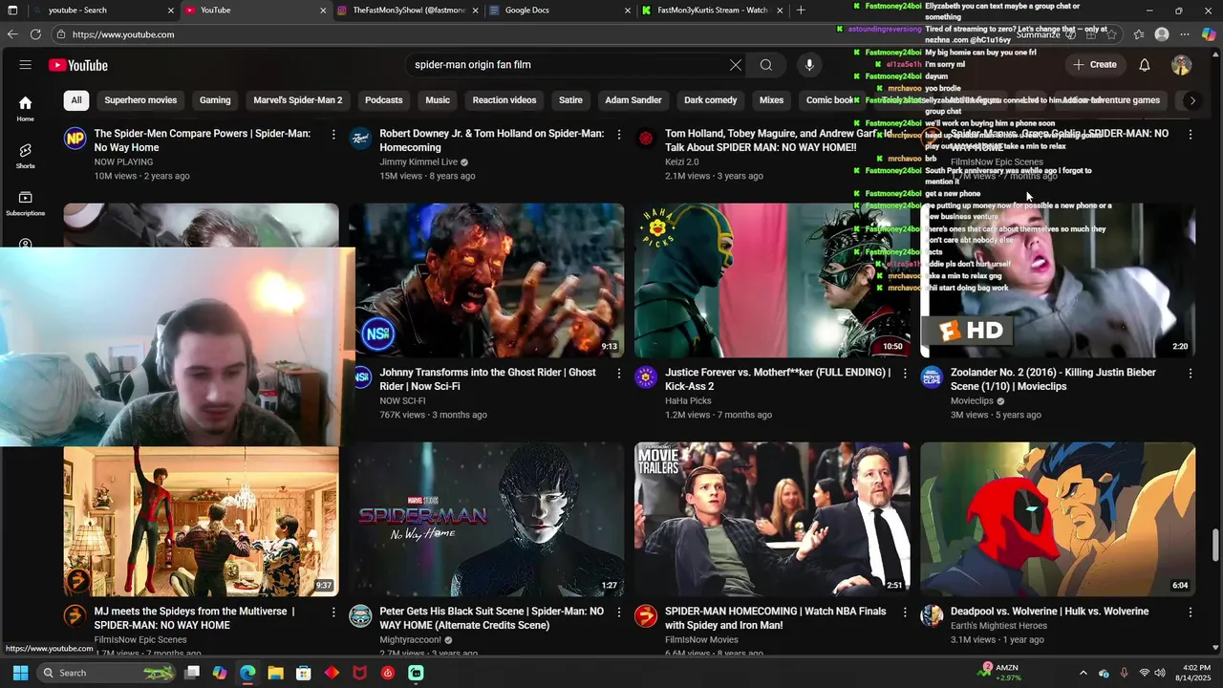Open Zoolander No. 2 Killing Justin Bieber title
The width and height of the screenshot is (1223, 688).
coord(1053,379)
